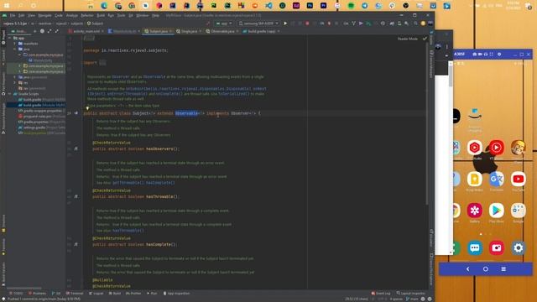Viewport: 537px width, 302px height.
Task: Click the gutter icon beside hasObservers()
Action: 76,149
